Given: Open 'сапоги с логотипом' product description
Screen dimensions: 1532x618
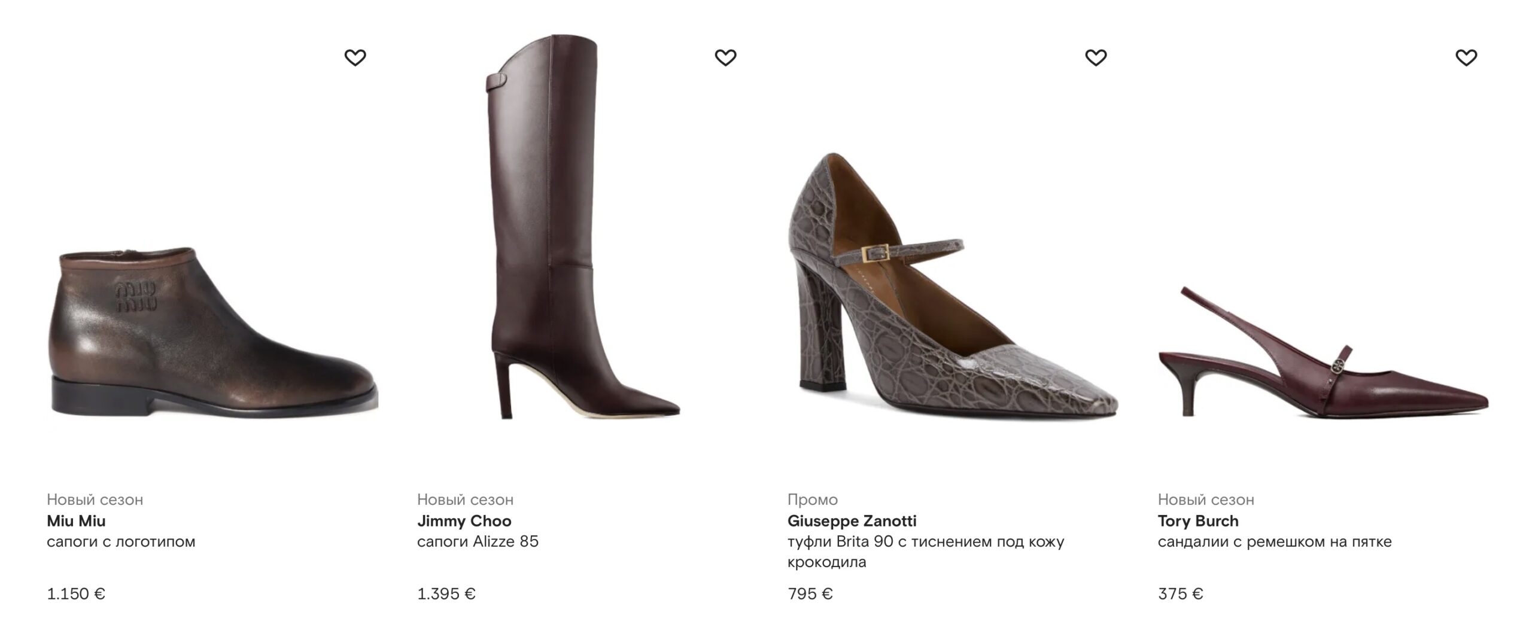Looking at the screenshot, I should (121, 542).
